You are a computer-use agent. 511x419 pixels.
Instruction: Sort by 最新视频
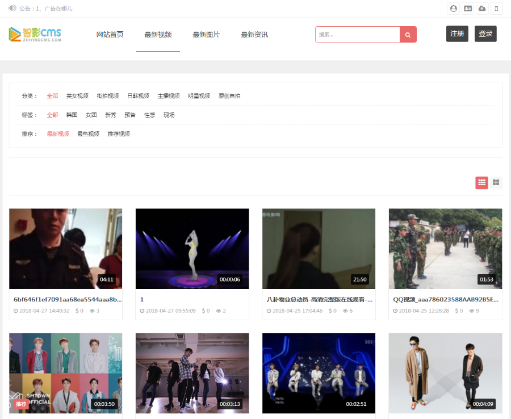point(58,134)
